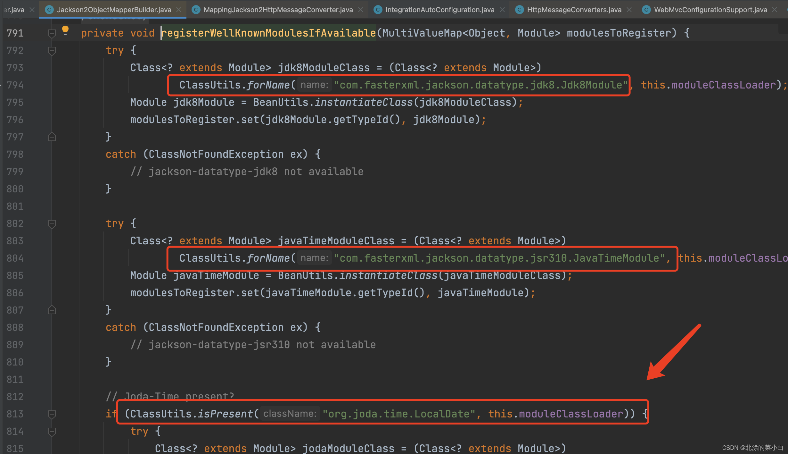Viewport: 788px width, 454px height.
Task: Click ClassNotFoundException on line 798
Action: (216, 154)
